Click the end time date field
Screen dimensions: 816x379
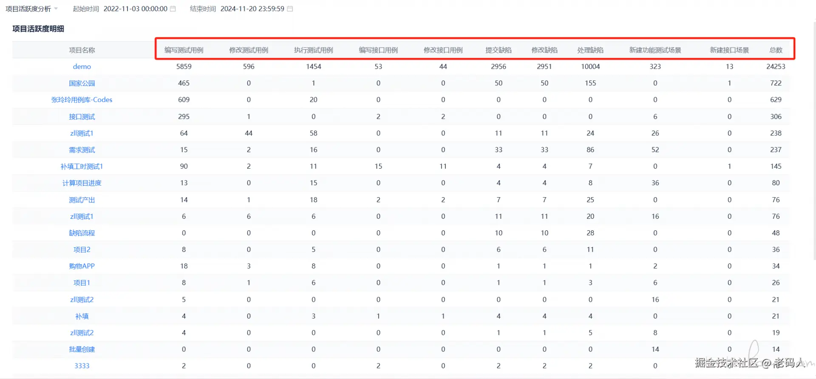click(252, 9)
